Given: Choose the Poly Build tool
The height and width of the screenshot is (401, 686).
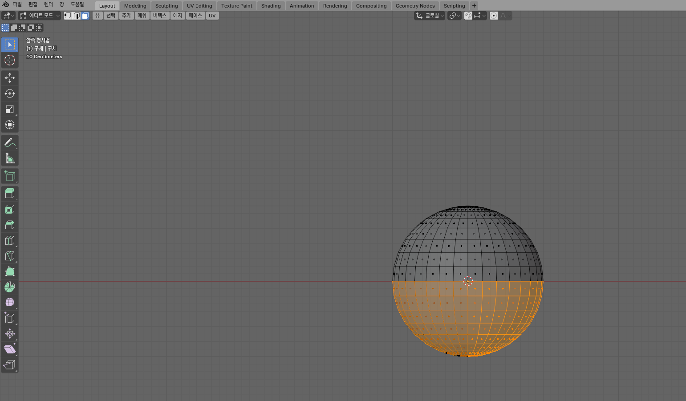Looking at the screenshot, I should [10, 271].
